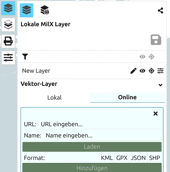
Task: Zoom to all layers via filter row target
Action: [151, 57]
